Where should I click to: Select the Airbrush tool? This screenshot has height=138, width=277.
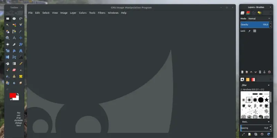point(21,70)
